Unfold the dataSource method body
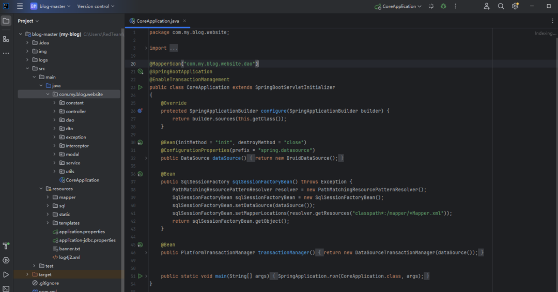 pyautogui.click(x=146, y=158)
